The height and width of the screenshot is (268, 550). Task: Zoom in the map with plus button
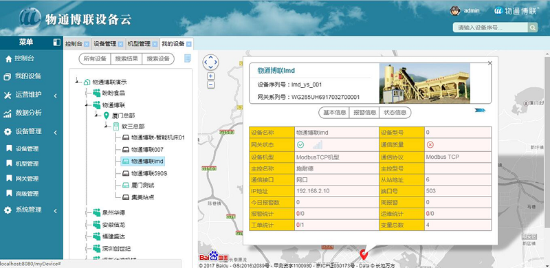[210, 76]
